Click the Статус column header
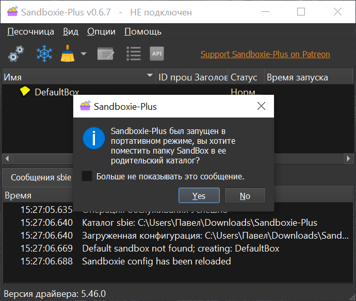 [247, 77]
